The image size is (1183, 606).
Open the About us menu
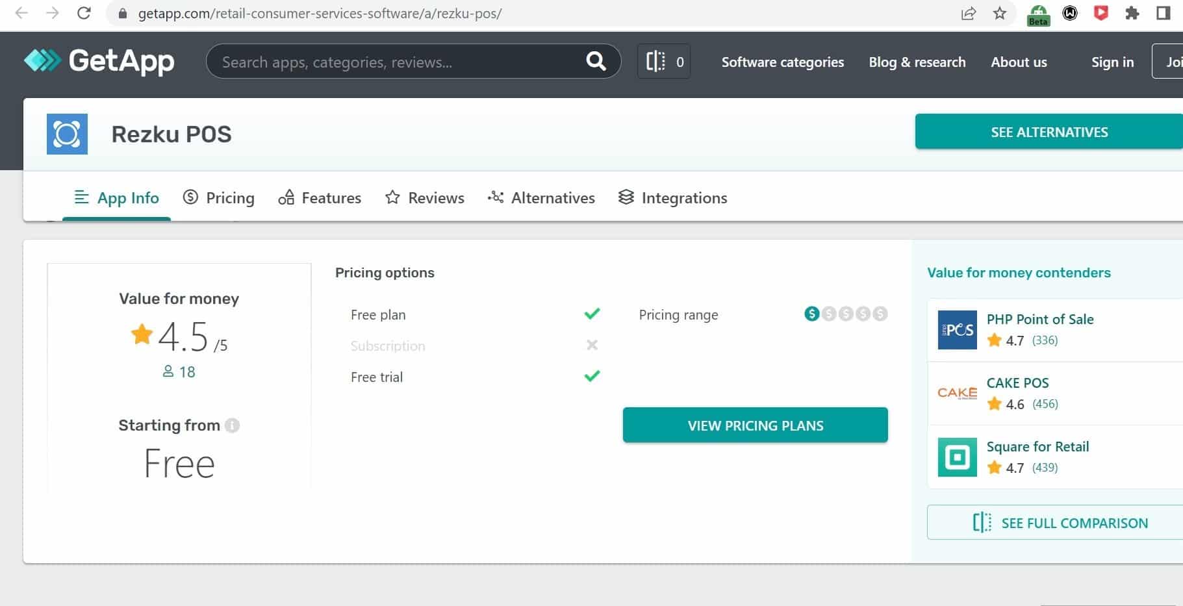1019,62
